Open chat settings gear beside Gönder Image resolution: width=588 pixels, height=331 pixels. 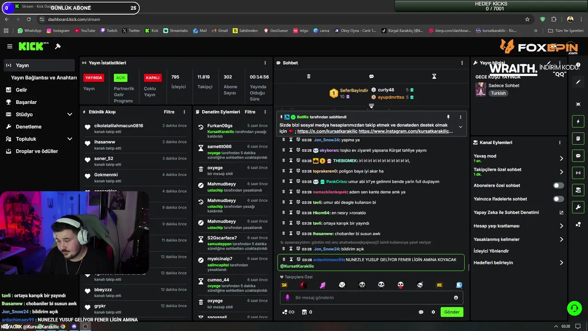pos(433,312)
